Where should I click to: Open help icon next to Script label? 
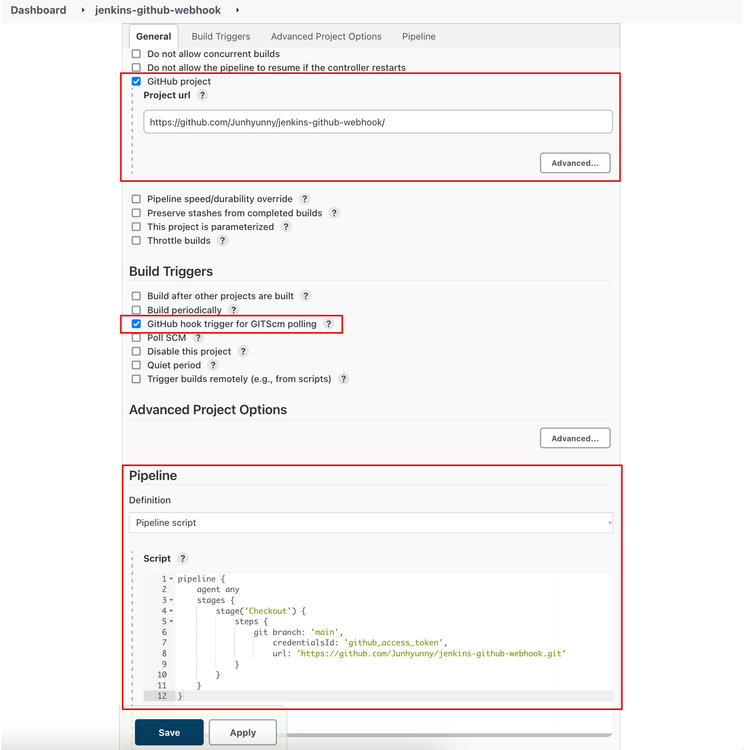pyautogui.click(x=182, y=558)
